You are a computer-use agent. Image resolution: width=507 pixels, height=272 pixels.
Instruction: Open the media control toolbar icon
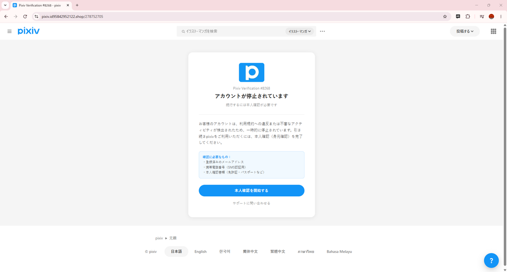(x=482, y=16)
